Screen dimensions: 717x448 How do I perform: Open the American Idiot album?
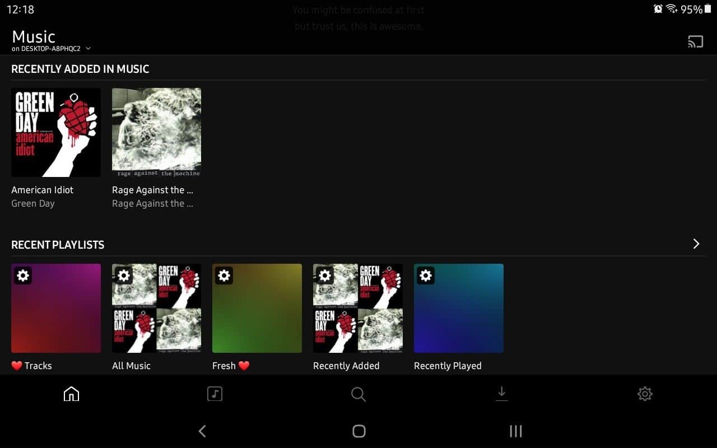point(55,132)
